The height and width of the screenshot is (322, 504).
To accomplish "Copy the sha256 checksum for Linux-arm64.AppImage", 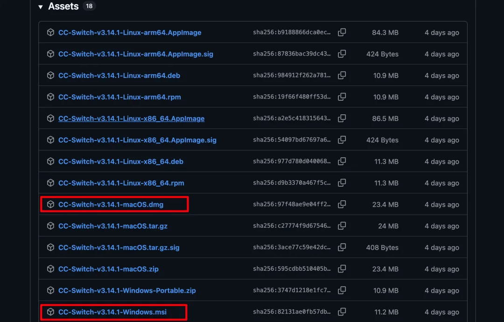I will [342, 32].
